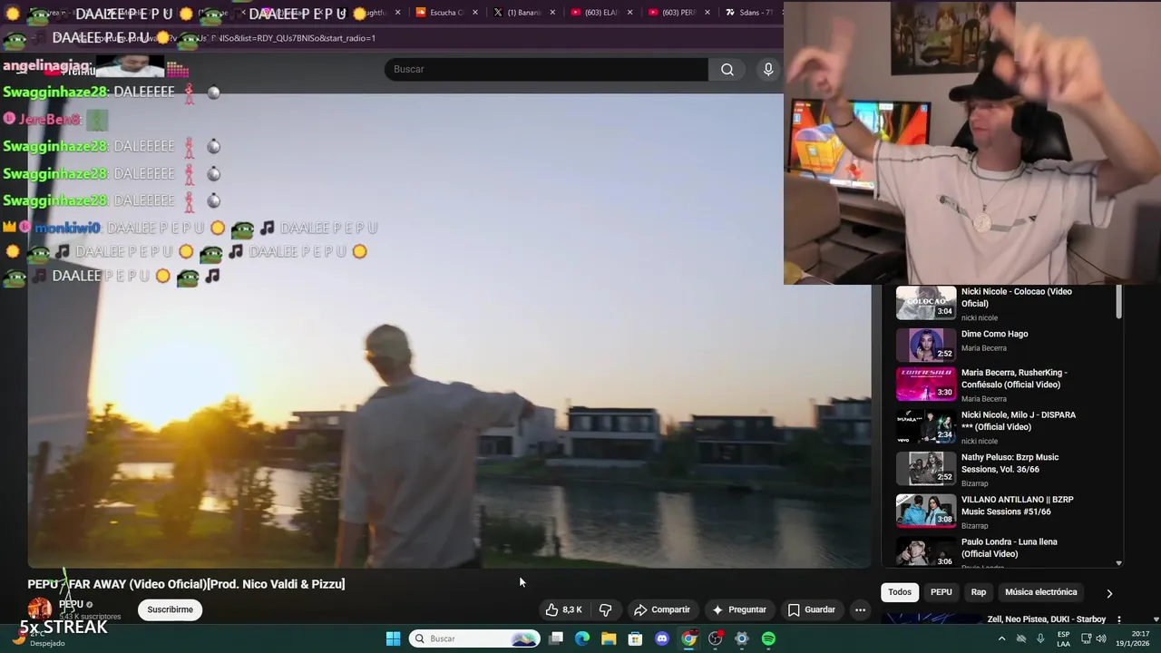Select the Todos filter chip

point(900,592)
